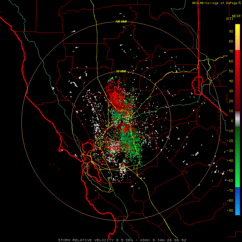Click the -60 value on the velocity scale
The width and height of the screenshot is (242, 242).
tap(230, 181)
